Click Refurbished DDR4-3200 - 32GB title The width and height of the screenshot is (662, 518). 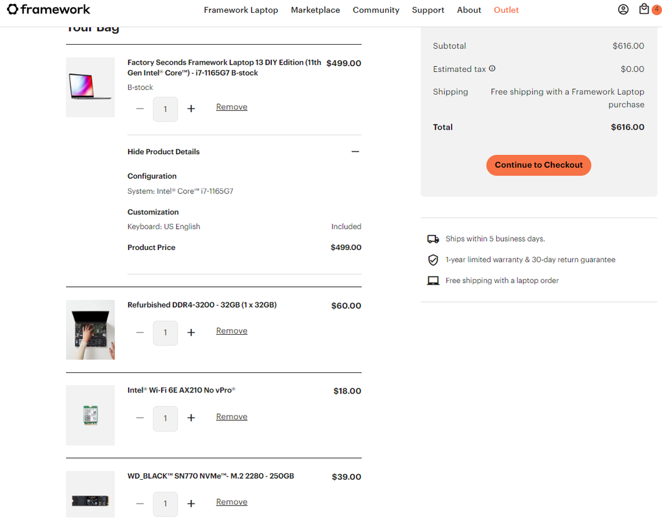(x=203, y=305)
